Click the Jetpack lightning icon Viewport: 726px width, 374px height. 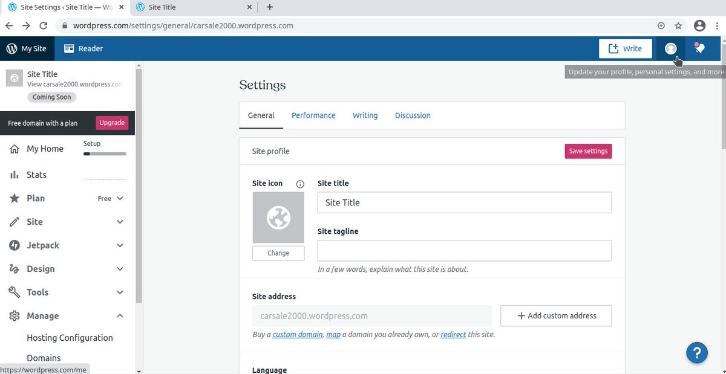click(15, 245)
